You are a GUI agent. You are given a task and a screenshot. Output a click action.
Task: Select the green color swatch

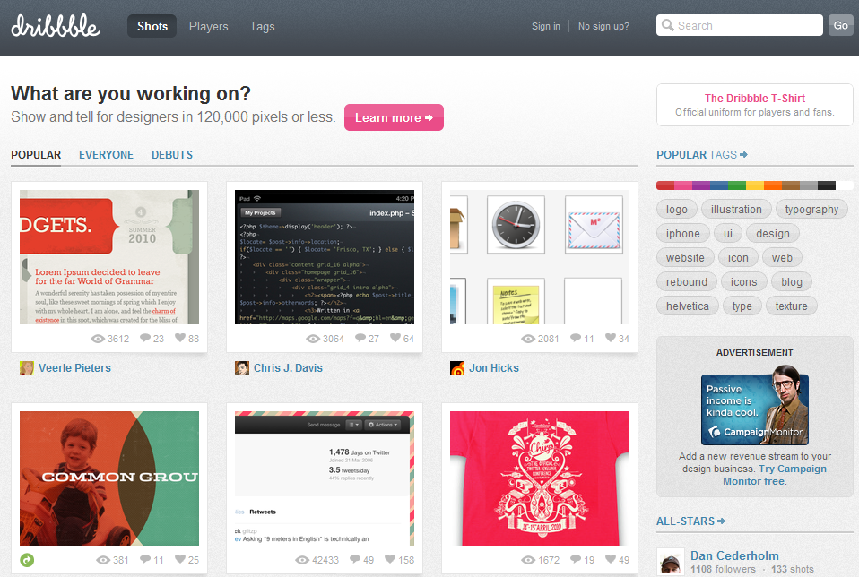[x=737, y=185]
